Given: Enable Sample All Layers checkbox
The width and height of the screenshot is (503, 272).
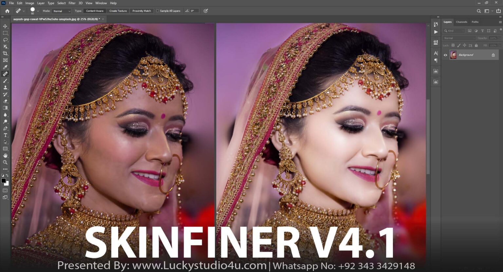Looking at the screenshot, I should [158, 11].
